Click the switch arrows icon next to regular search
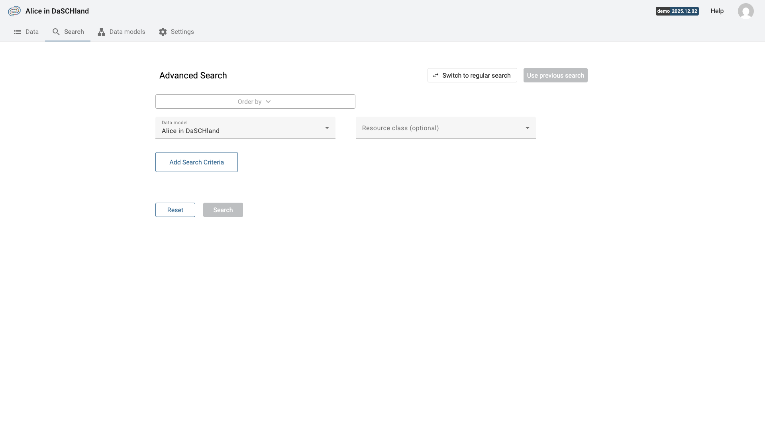The image size is (765, 430). click(x=435, y=75)
